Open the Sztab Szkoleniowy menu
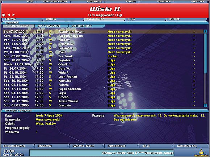 coord(53,1)
